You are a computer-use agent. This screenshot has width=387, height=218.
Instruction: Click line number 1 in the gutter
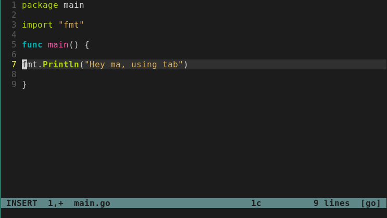tap(14, 5)
